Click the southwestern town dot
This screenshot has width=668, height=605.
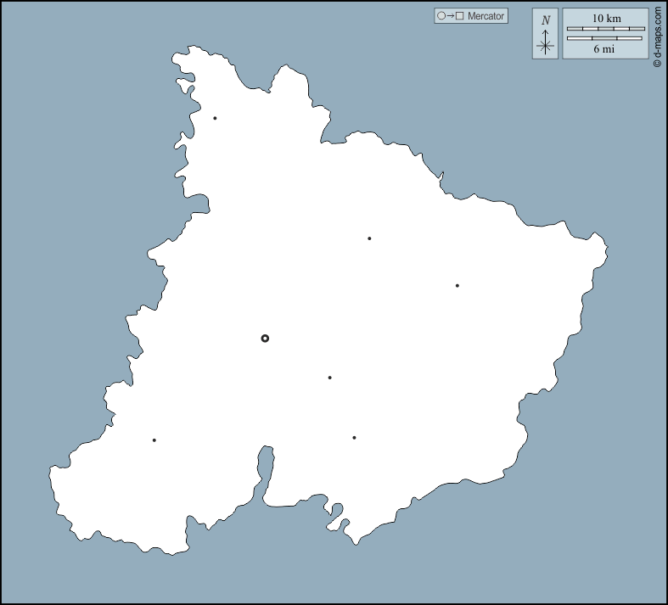[x=154, y=440]
